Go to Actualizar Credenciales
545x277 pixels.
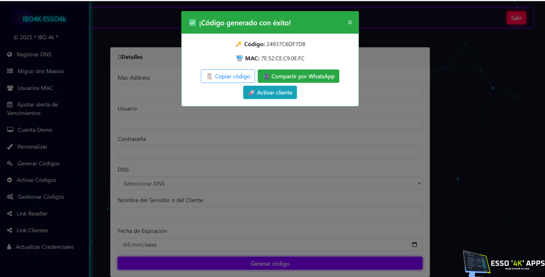click(44, 247)
